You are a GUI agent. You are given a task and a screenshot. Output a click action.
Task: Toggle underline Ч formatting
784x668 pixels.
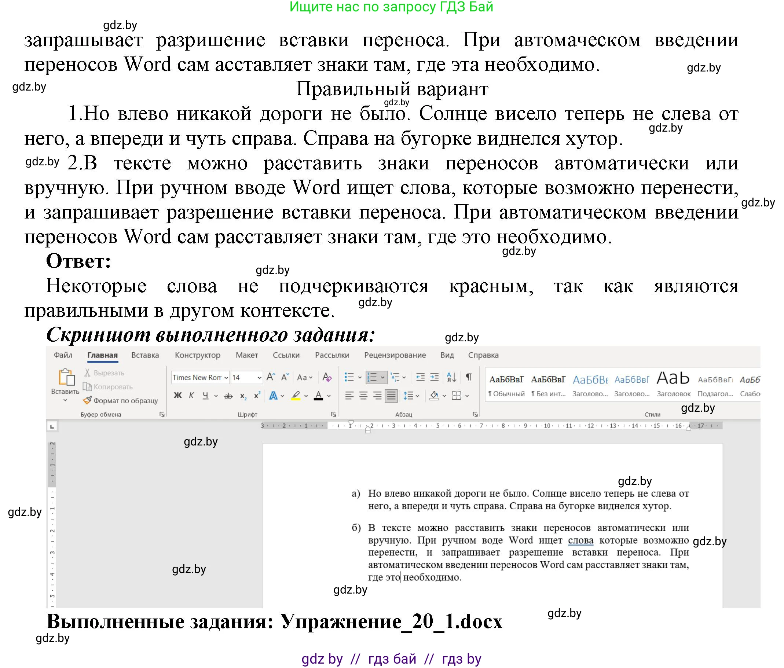tap(205, 396)
